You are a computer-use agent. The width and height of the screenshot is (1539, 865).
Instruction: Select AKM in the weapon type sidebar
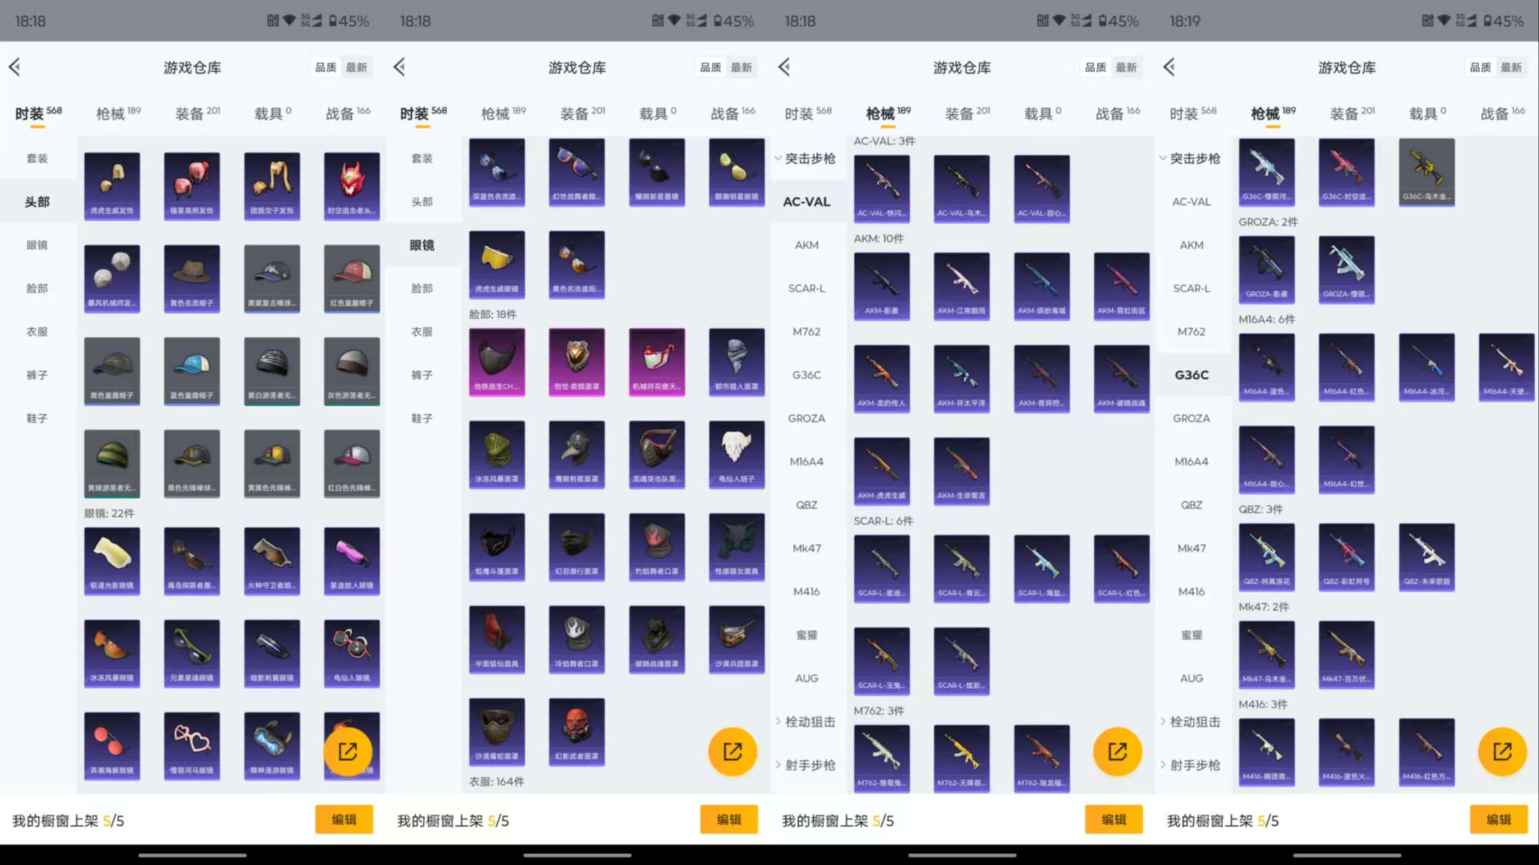pyautogui.click(x=806, y=245)
